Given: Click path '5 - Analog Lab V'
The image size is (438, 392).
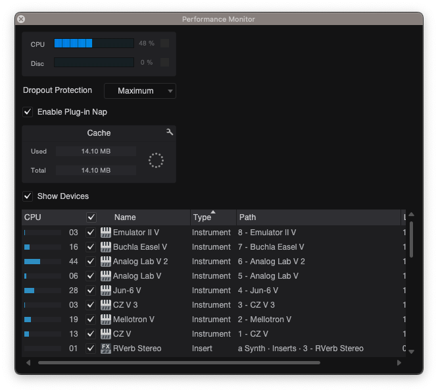Looking at the screenshot, I should click(x=268, y=276).
